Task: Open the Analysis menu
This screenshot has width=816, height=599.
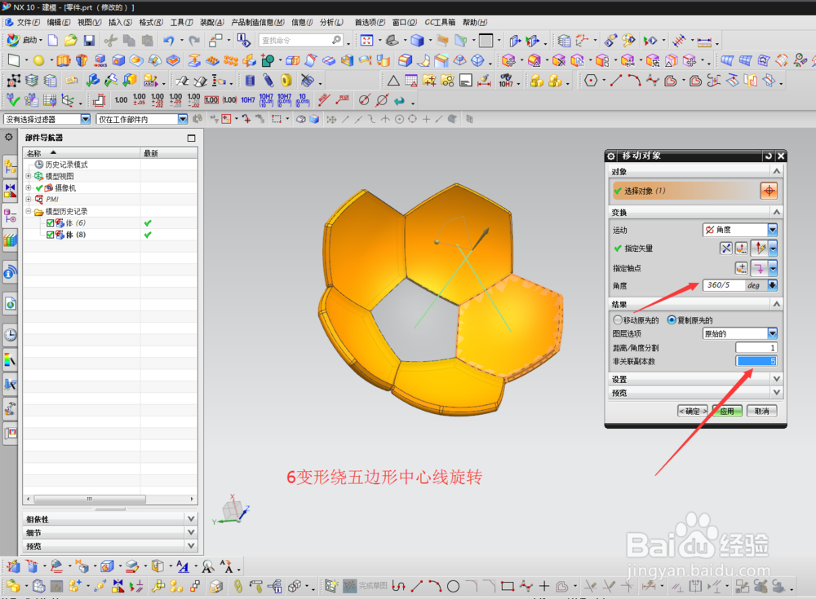Action: [331, 22]
